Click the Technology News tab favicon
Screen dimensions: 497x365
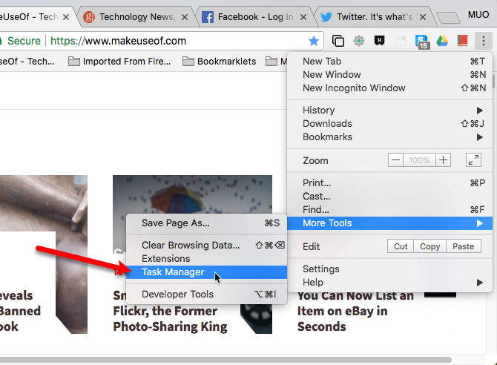89,17
